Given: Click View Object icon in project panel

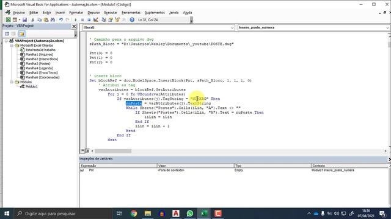Looking at the screenshot, I should [13, 34].
